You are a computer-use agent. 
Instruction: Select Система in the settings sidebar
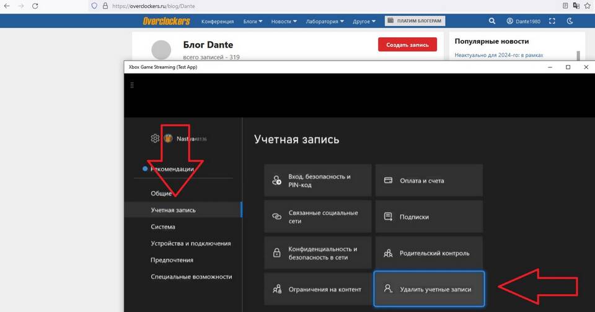click(163, 227)
